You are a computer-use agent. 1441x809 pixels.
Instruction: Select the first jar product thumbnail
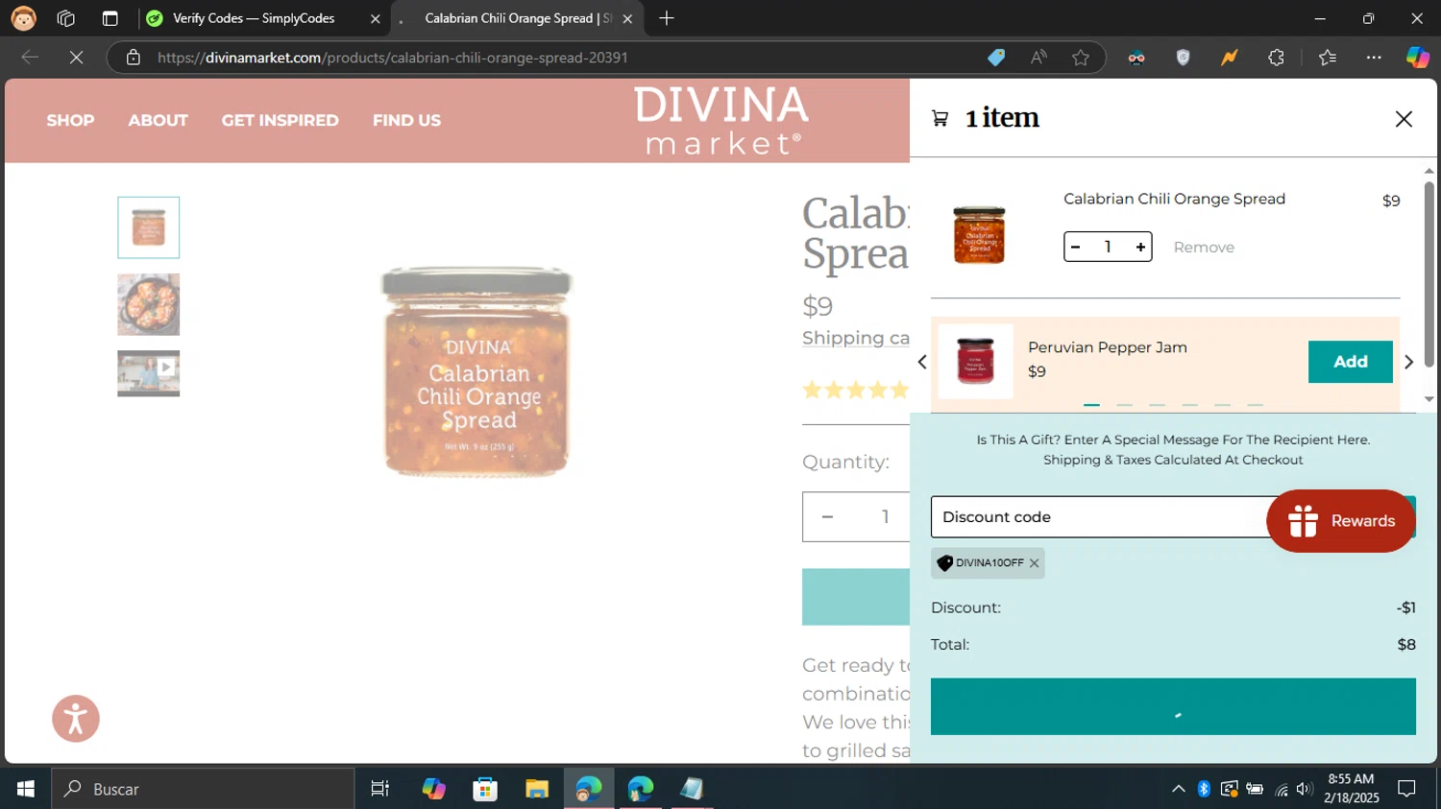149,227
